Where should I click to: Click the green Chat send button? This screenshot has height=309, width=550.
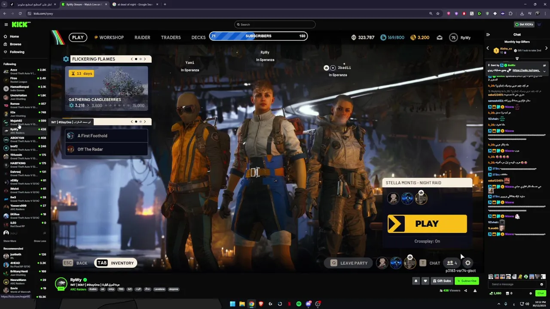[x=541, y=294]
